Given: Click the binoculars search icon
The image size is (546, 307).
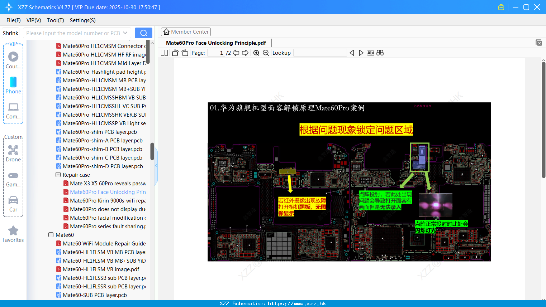Looking at the screenshot, I should [x=380, y=53].
